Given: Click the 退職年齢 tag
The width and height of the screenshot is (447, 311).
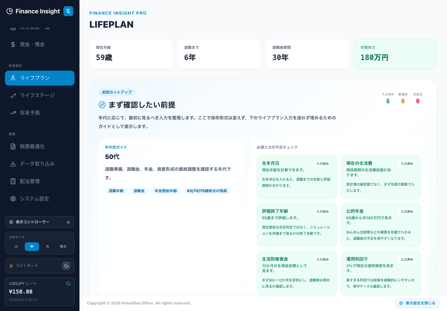Looking at the screenshot, I should pyautogui.click(x=116, y=191).
